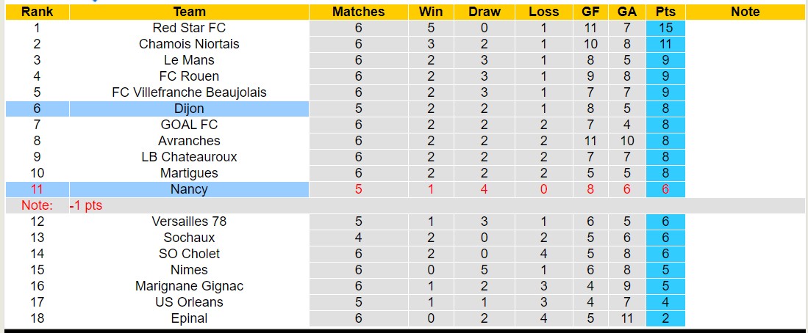Click the Loss column header
The image size is (808, 333).
pos(543,12)
